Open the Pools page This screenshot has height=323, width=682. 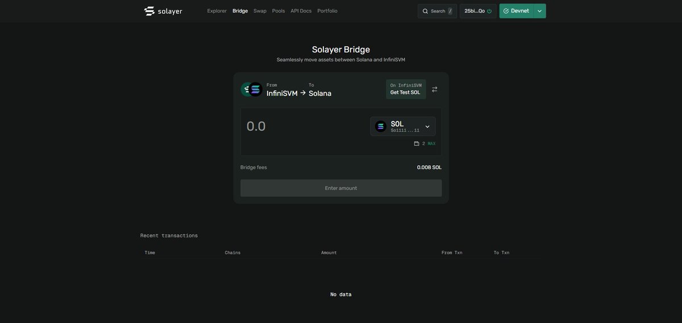click(x=278, y=11)
